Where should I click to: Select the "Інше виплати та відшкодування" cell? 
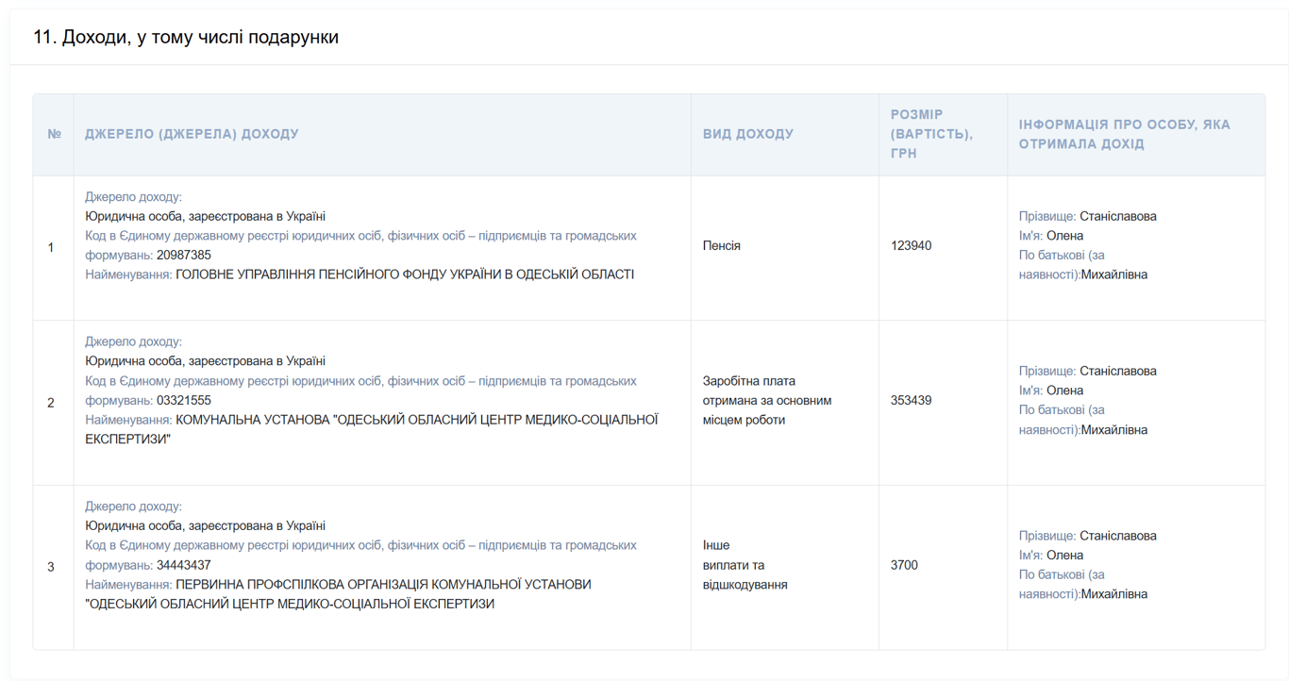pyautogui.click(x=745, y=565)
